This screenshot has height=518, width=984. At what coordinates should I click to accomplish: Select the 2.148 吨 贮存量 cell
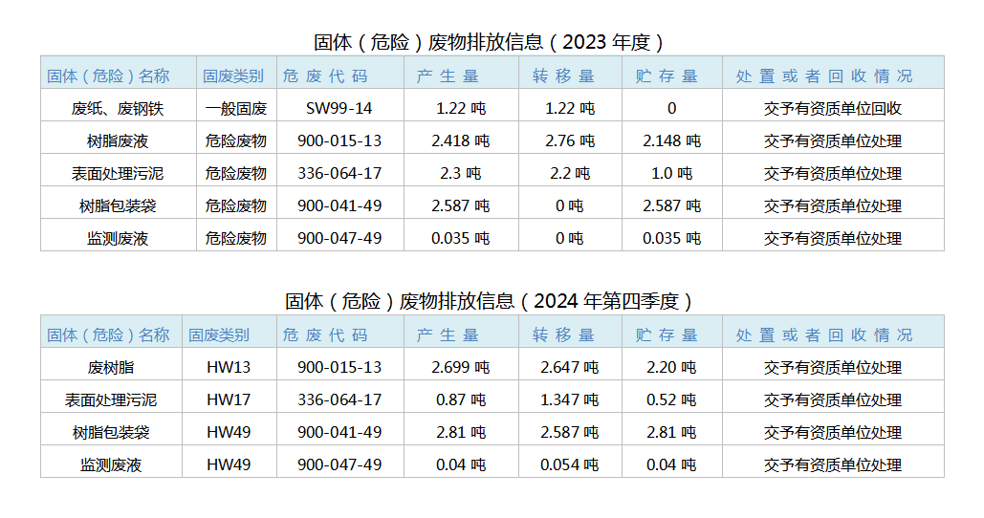point(671,141)
